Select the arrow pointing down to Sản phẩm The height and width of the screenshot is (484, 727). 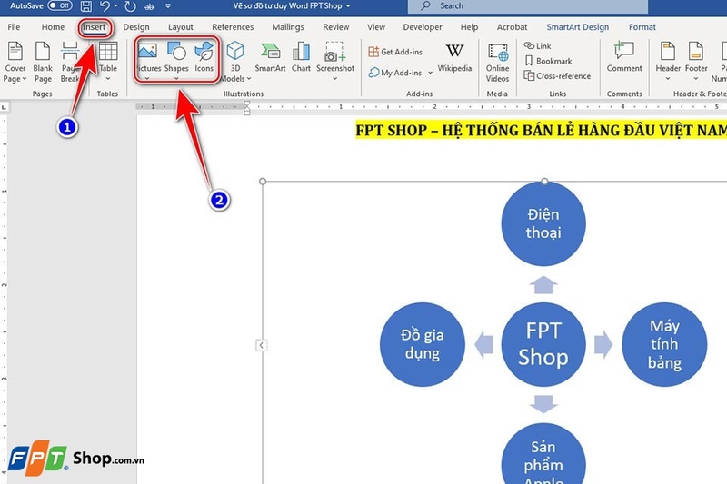(x=543, y=404)
